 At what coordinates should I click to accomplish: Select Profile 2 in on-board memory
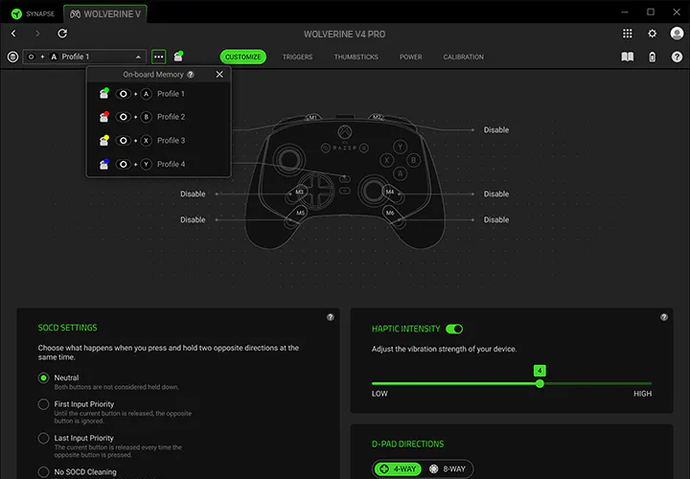(158, 117)
